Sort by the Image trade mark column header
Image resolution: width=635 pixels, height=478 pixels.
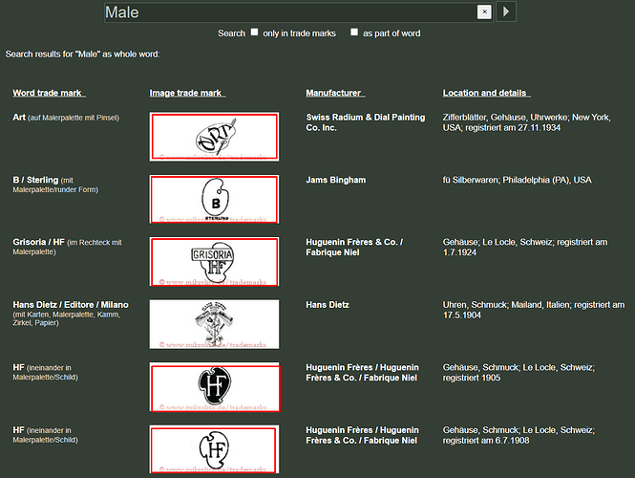(187, 93)
